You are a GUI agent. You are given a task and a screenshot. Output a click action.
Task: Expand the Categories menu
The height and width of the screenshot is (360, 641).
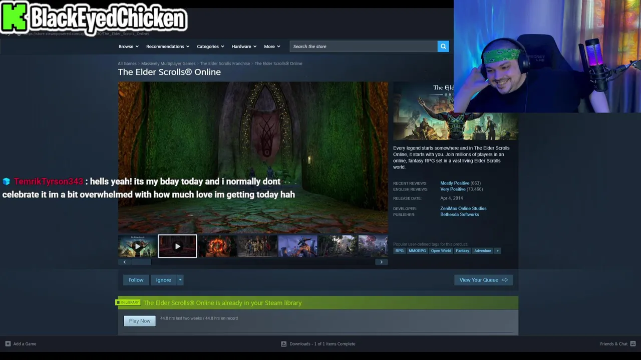tap(210, 46)
